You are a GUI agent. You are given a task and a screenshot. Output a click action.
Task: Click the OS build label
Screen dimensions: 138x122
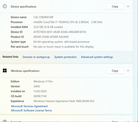point(16,96)
